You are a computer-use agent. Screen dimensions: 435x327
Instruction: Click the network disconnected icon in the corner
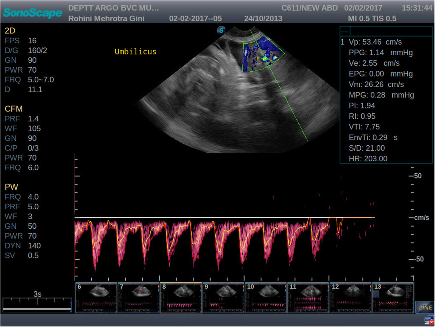[x=429, y=320]
